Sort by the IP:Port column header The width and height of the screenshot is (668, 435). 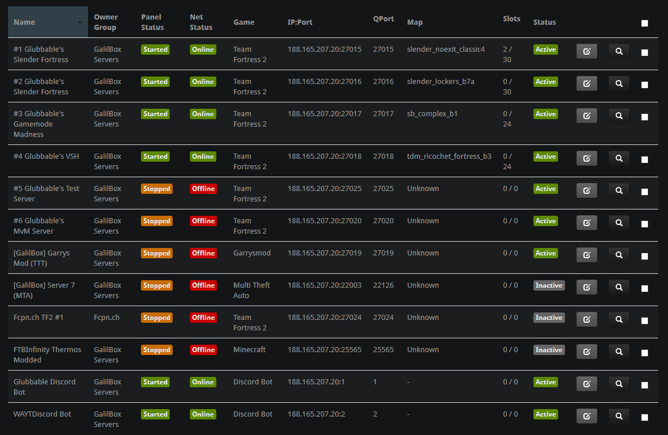[x=300, y=22]
